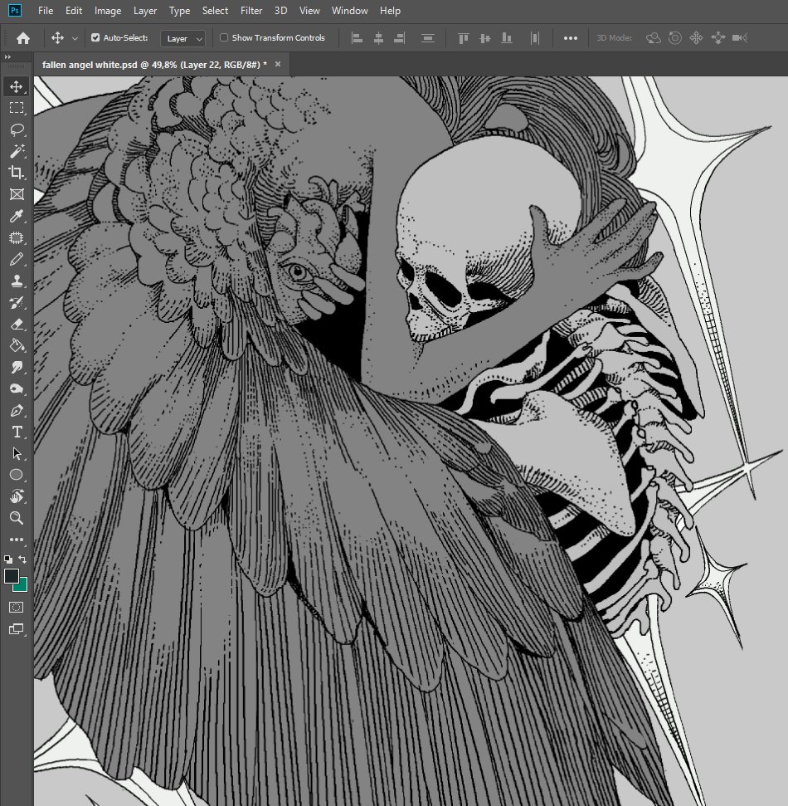The height and width of the screenshot is (806, 788).
Task: Toggle Quick Mask mode
Action: [x=17, y=607]
